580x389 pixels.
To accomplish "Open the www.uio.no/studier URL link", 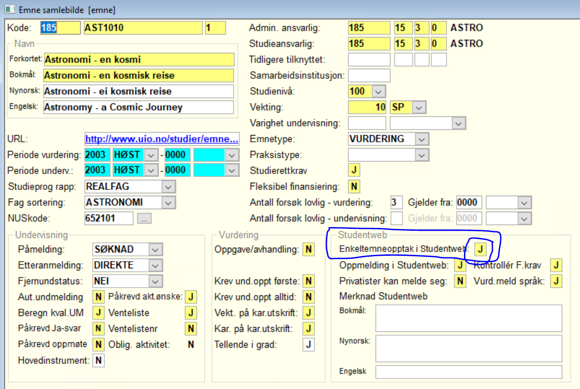I will click(162, 139).
